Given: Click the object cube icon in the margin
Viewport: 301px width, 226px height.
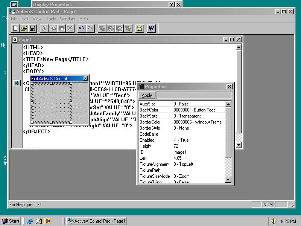Looking at the screenshot, I should (17, 83).
